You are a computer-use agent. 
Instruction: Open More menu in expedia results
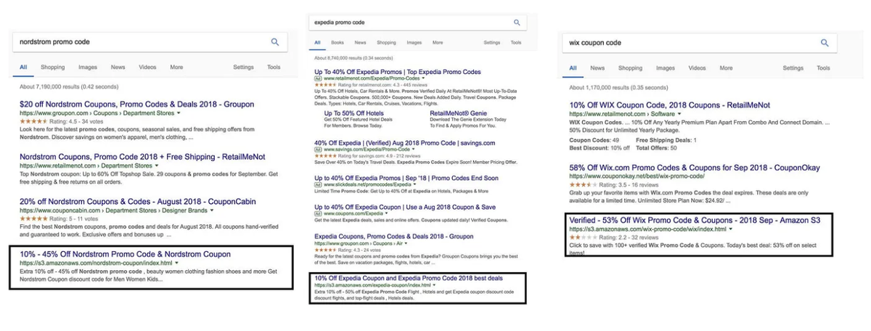tap(438, 43)
